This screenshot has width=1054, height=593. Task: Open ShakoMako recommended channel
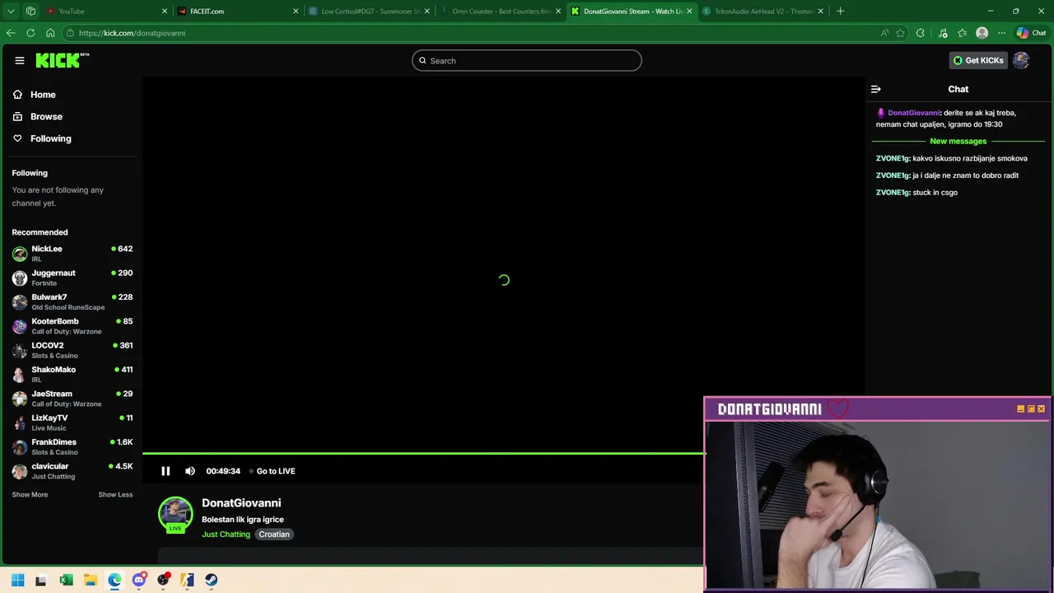coord(72,374)
